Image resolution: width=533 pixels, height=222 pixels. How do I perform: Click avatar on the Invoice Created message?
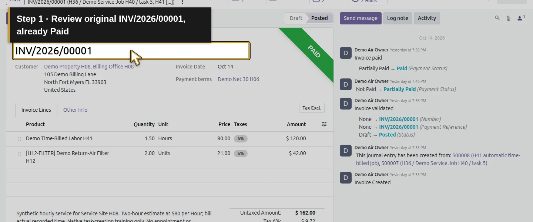tap(345, 178)
